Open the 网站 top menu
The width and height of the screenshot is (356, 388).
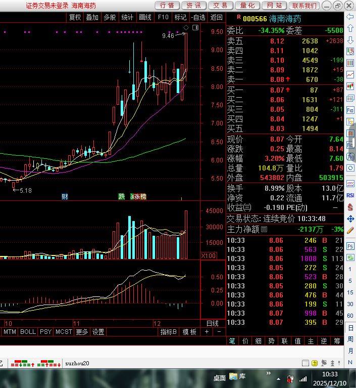[274, 6]
